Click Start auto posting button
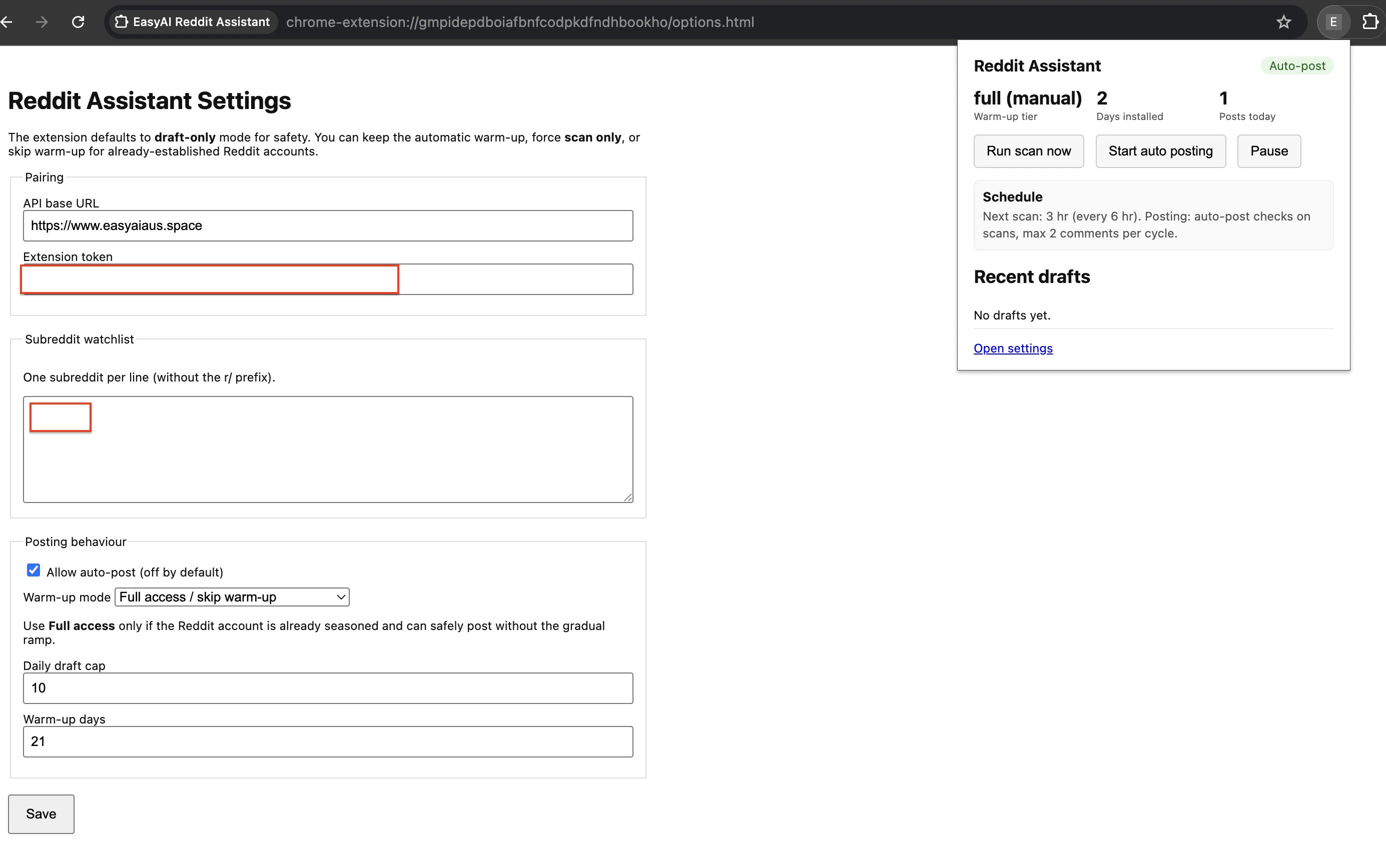This screenshot has height=854, width=1386. click(x=1160, y=151)
